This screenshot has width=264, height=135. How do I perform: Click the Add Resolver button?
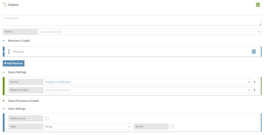[x=14, y=63]
